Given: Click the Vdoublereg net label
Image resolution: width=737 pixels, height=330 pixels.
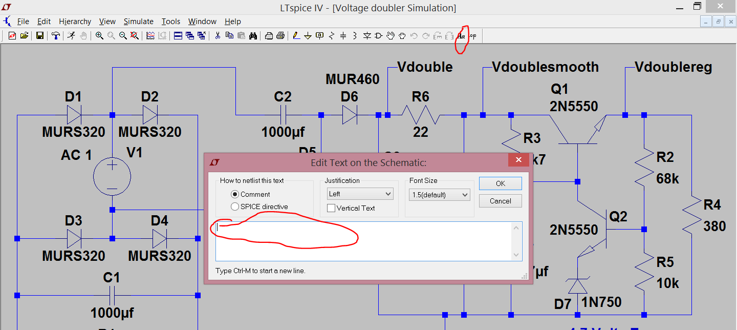Looking at the screenshot, I should pyautogui.click(x=673, y=67).
